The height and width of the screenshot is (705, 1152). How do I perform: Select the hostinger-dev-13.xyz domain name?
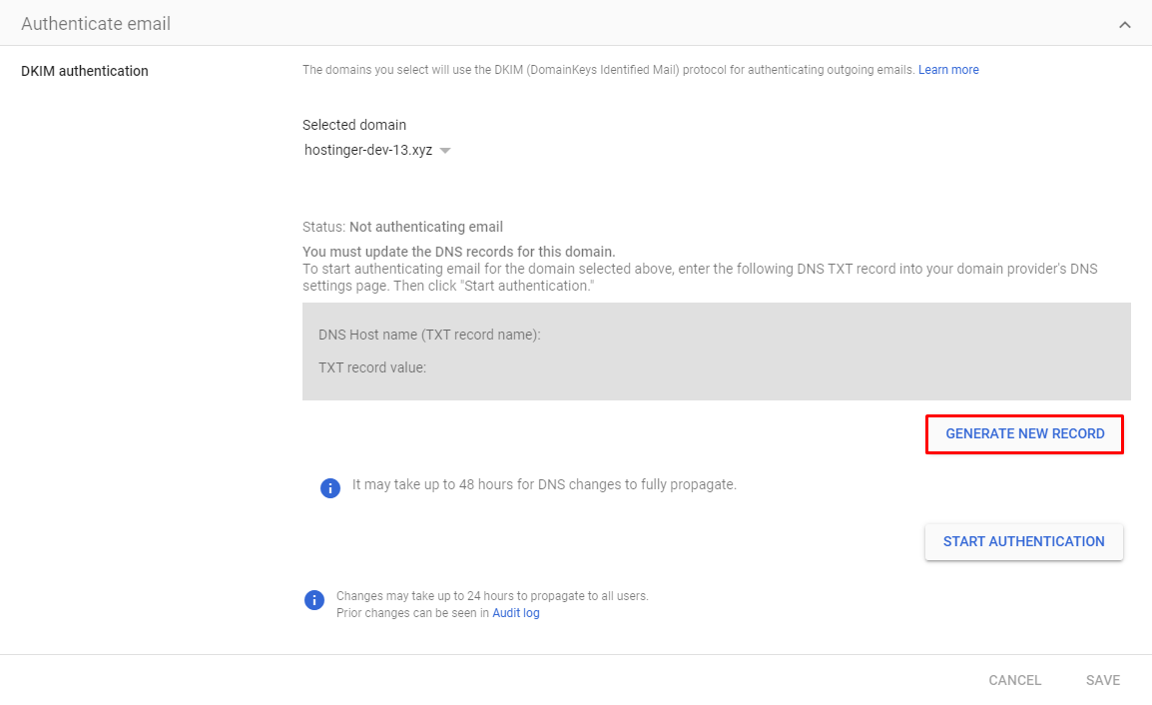369,149
